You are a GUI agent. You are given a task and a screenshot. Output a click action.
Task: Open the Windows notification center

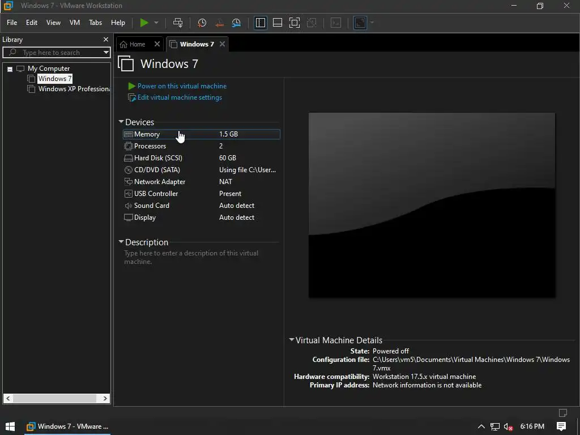[561, 427]
